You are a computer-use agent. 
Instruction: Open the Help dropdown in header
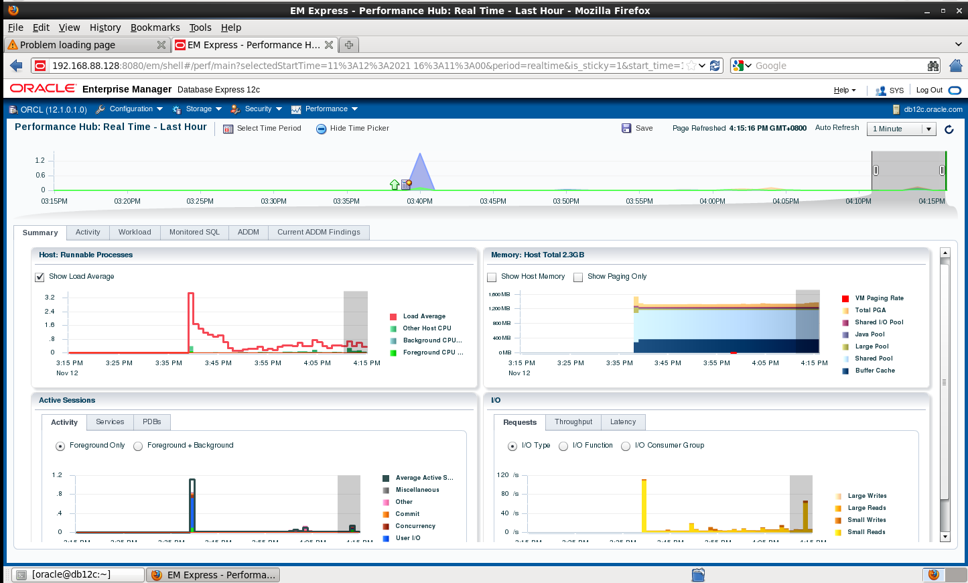tap(845, 90)
